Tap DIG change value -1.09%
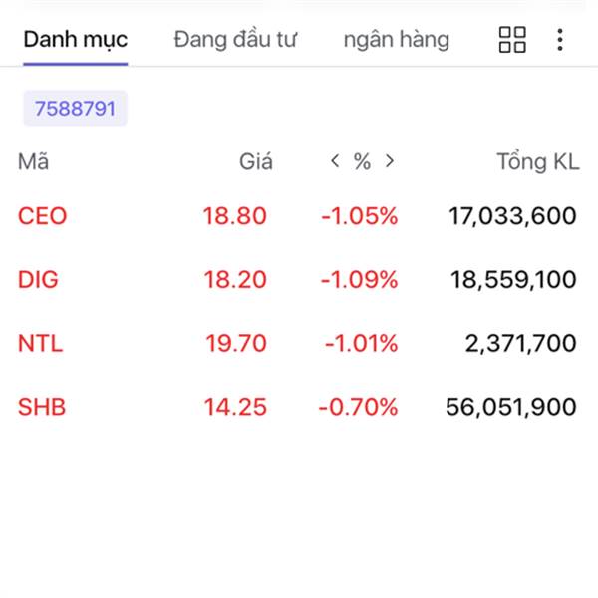 [x=359, y=279]
